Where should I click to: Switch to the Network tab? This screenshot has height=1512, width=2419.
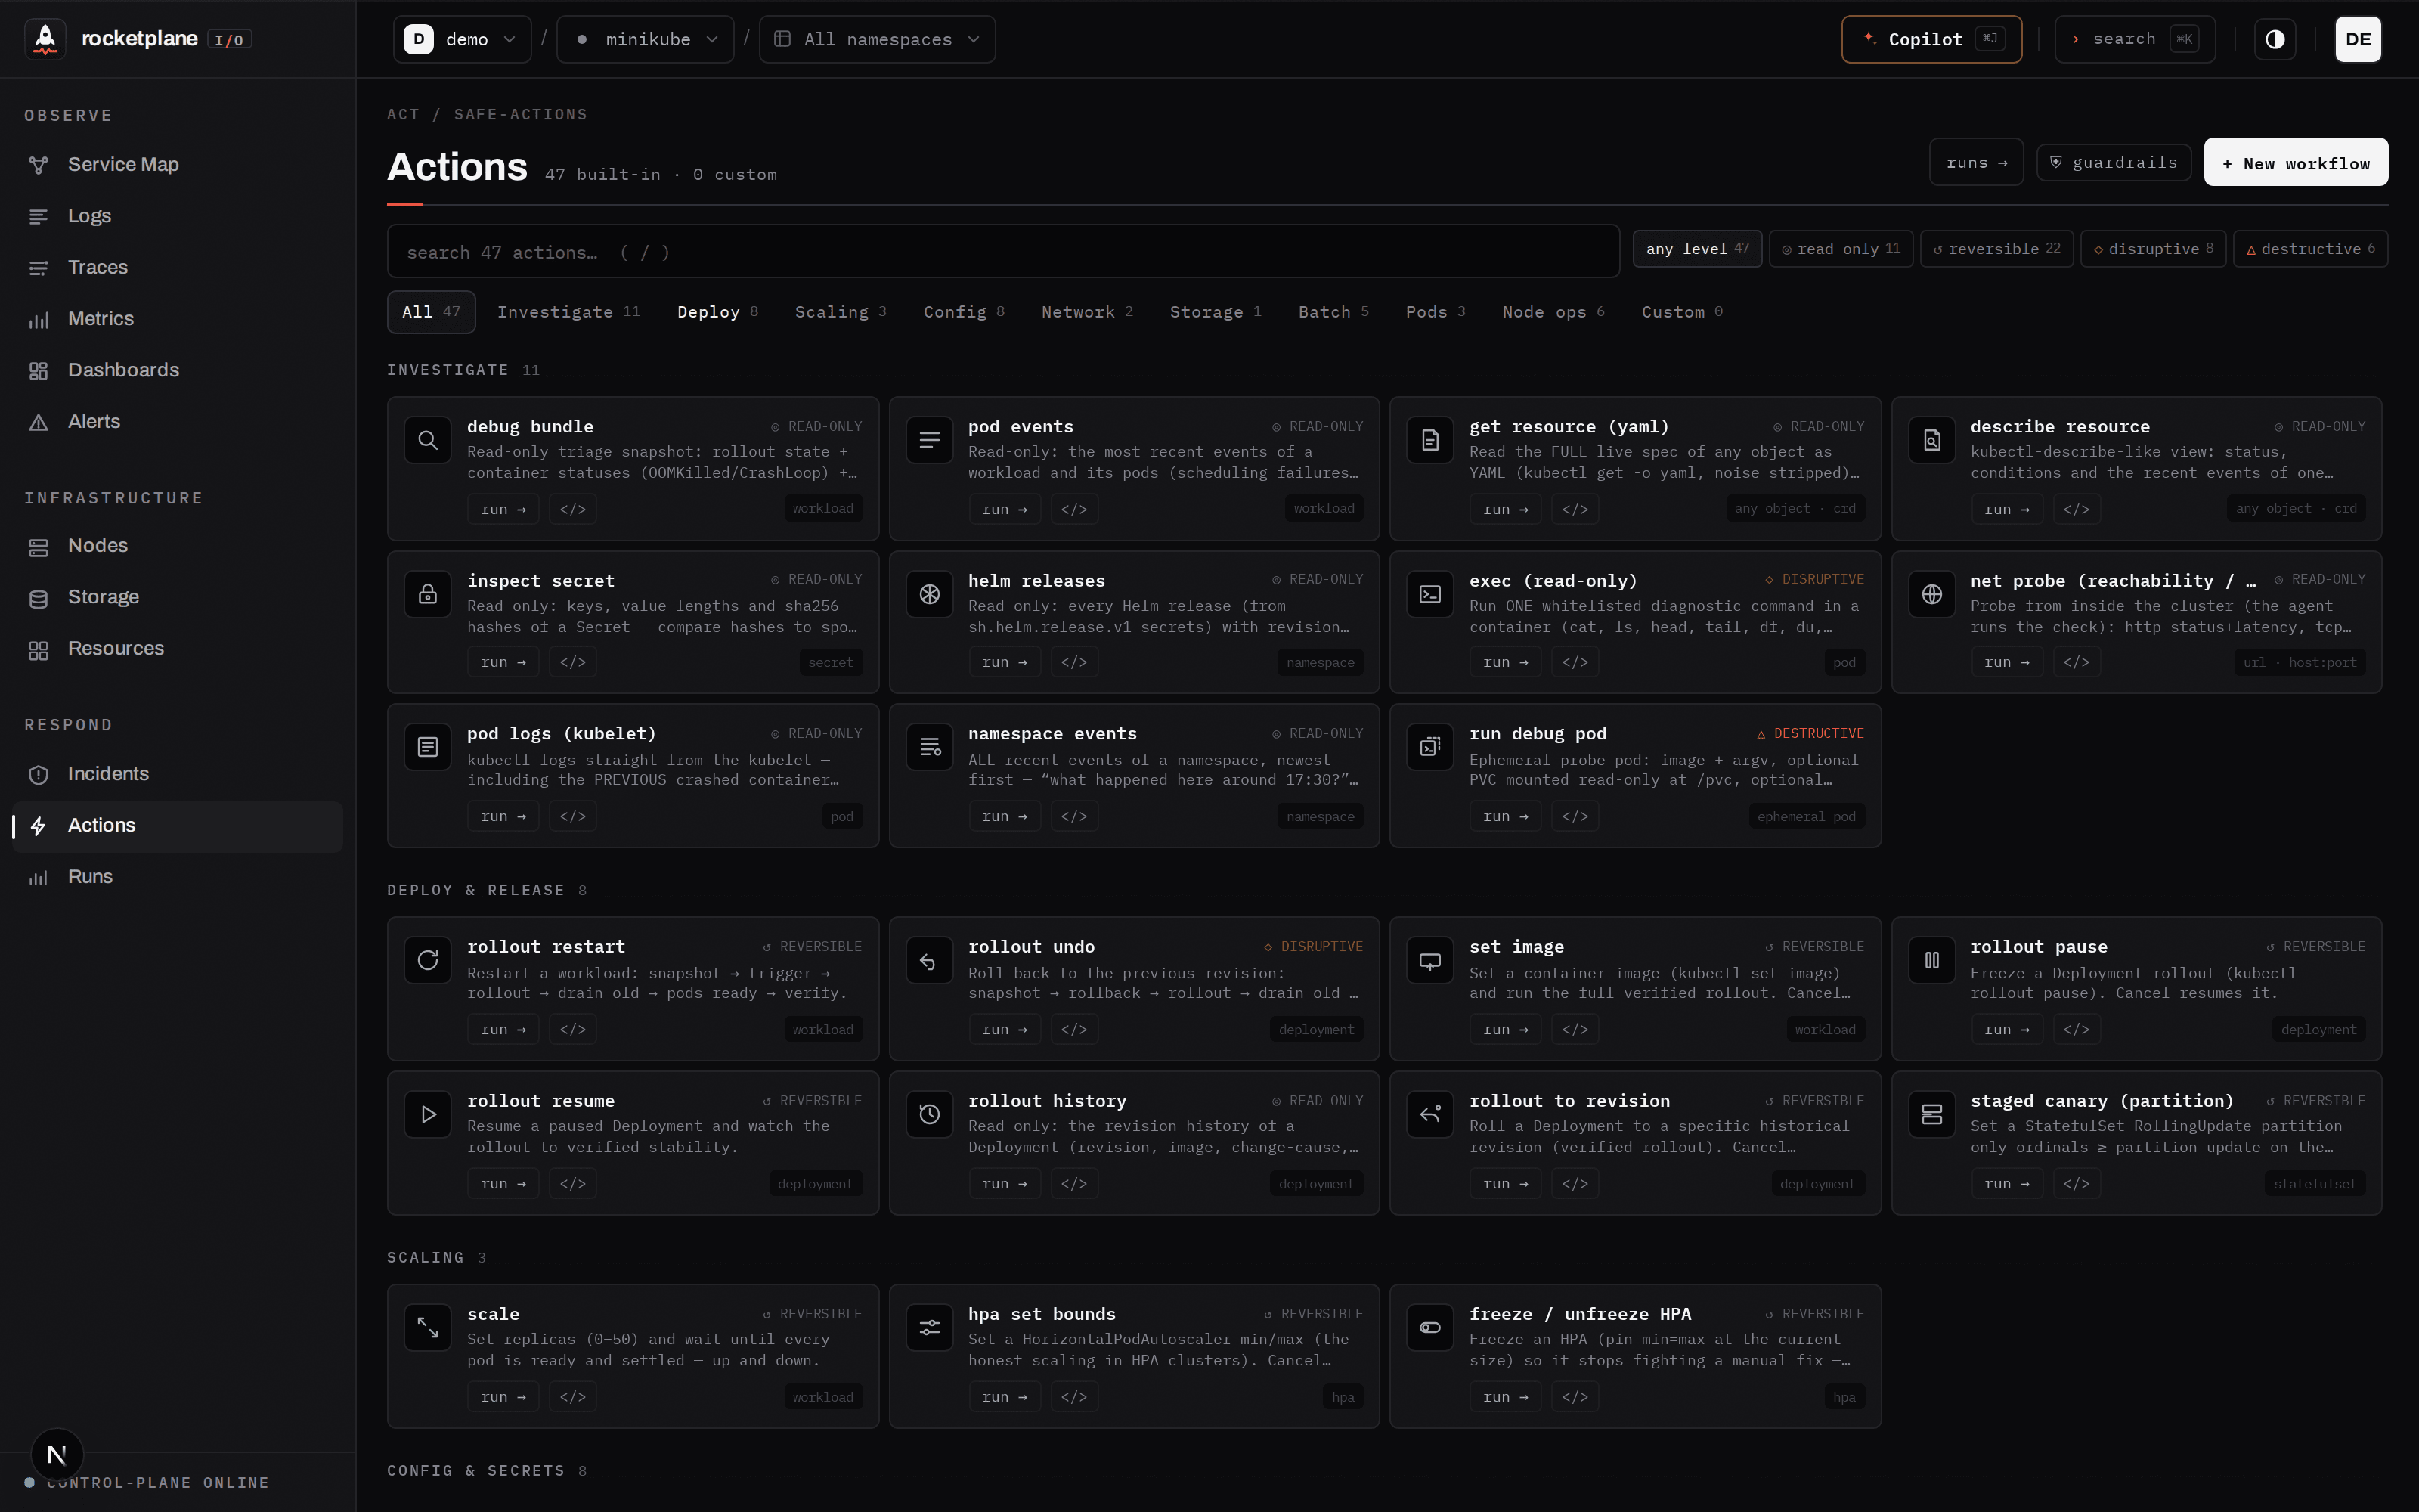coord(1086,312)
